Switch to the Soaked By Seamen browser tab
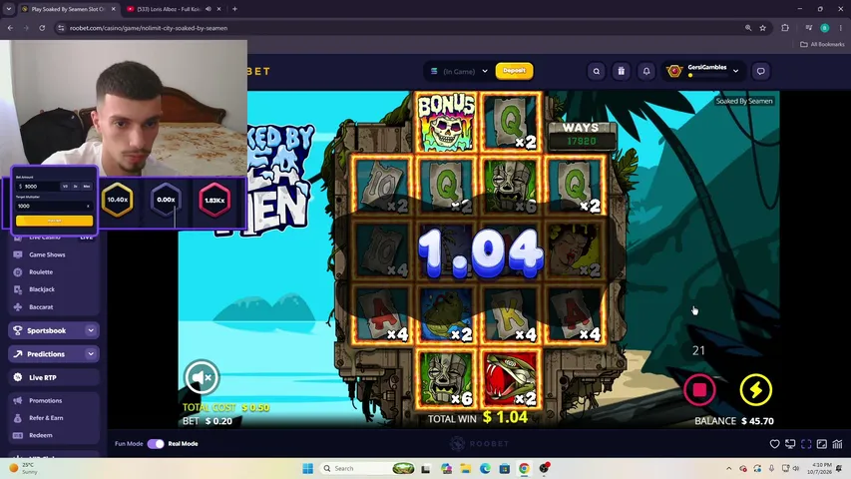The image size is (851, 479). tap(68, 9)
